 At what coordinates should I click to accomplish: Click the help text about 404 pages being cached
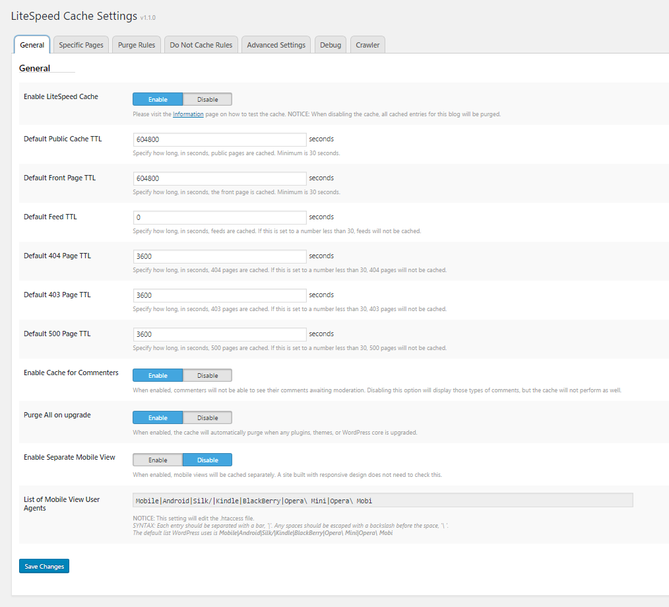(290, 270)
